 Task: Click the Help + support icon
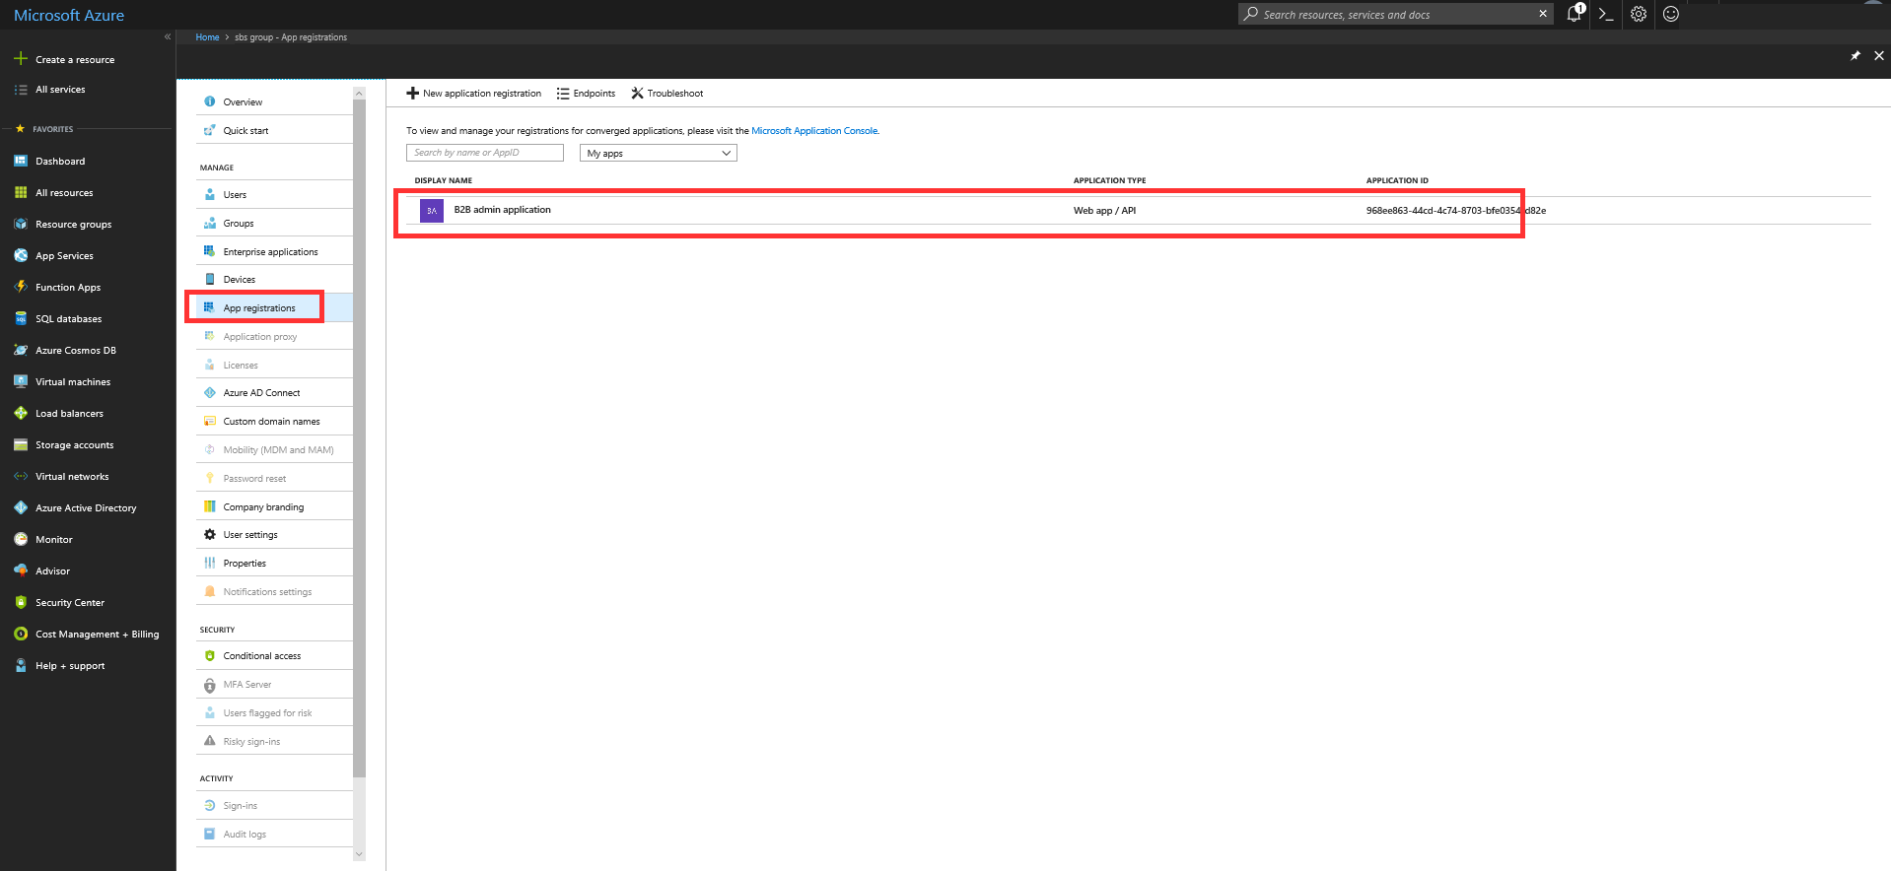click(21, 666)
